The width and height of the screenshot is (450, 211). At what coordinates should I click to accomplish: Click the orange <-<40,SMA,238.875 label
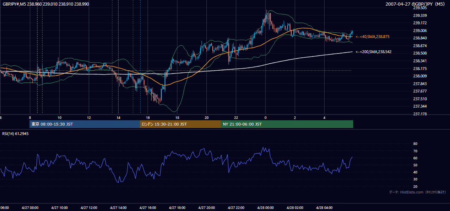[373, 37]
